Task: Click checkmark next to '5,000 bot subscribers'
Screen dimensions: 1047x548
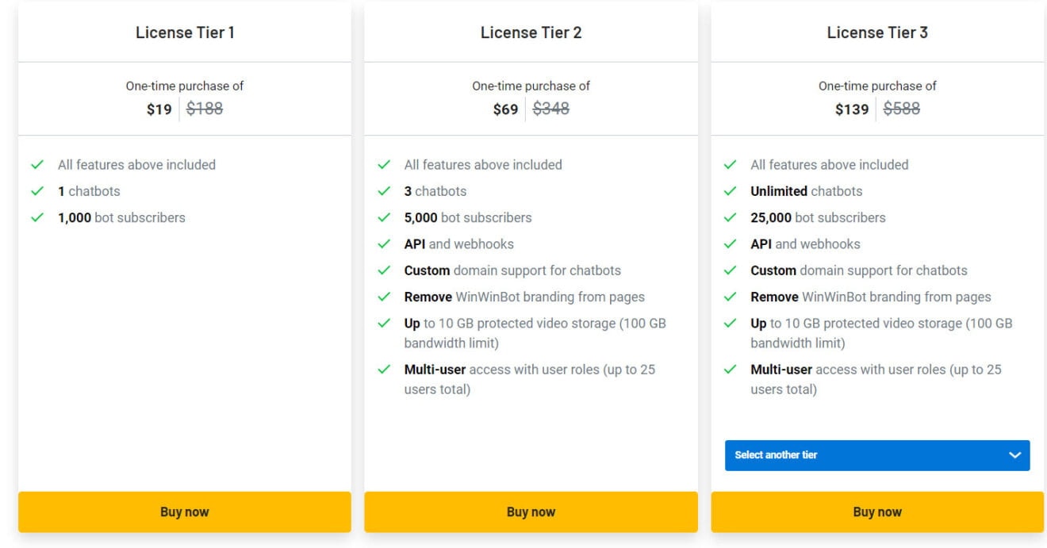Action: coord(384,217)
